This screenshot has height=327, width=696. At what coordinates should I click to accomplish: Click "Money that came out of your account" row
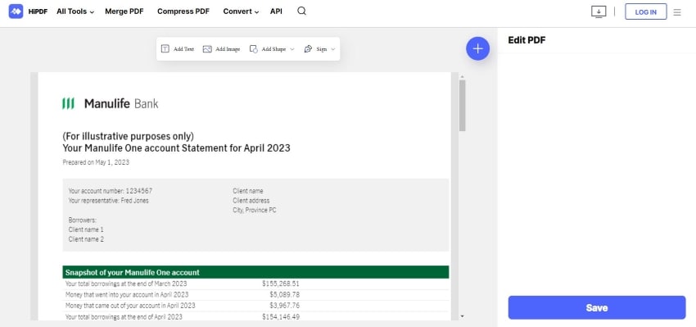pyautogui.click(x=255, y=306)
